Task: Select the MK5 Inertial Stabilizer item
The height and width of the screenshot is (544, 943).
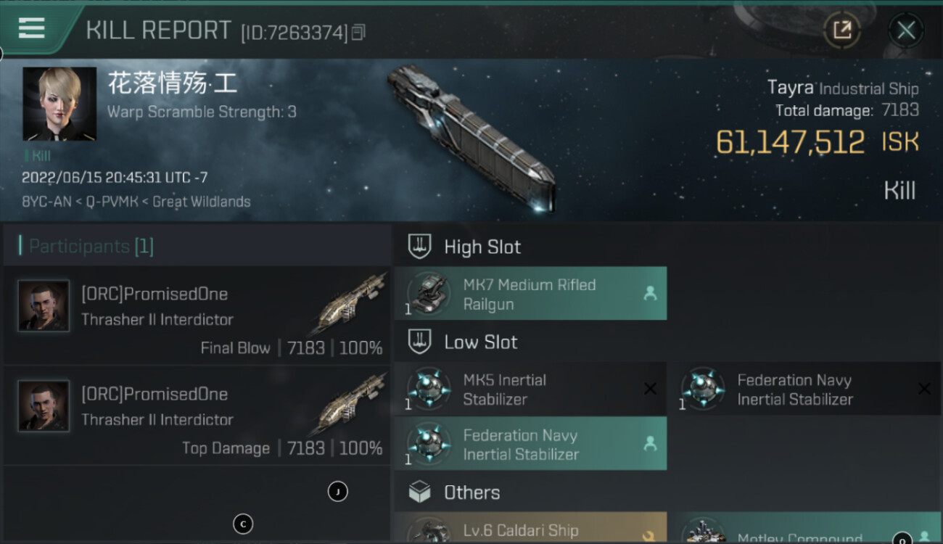Action: (530, 390)
